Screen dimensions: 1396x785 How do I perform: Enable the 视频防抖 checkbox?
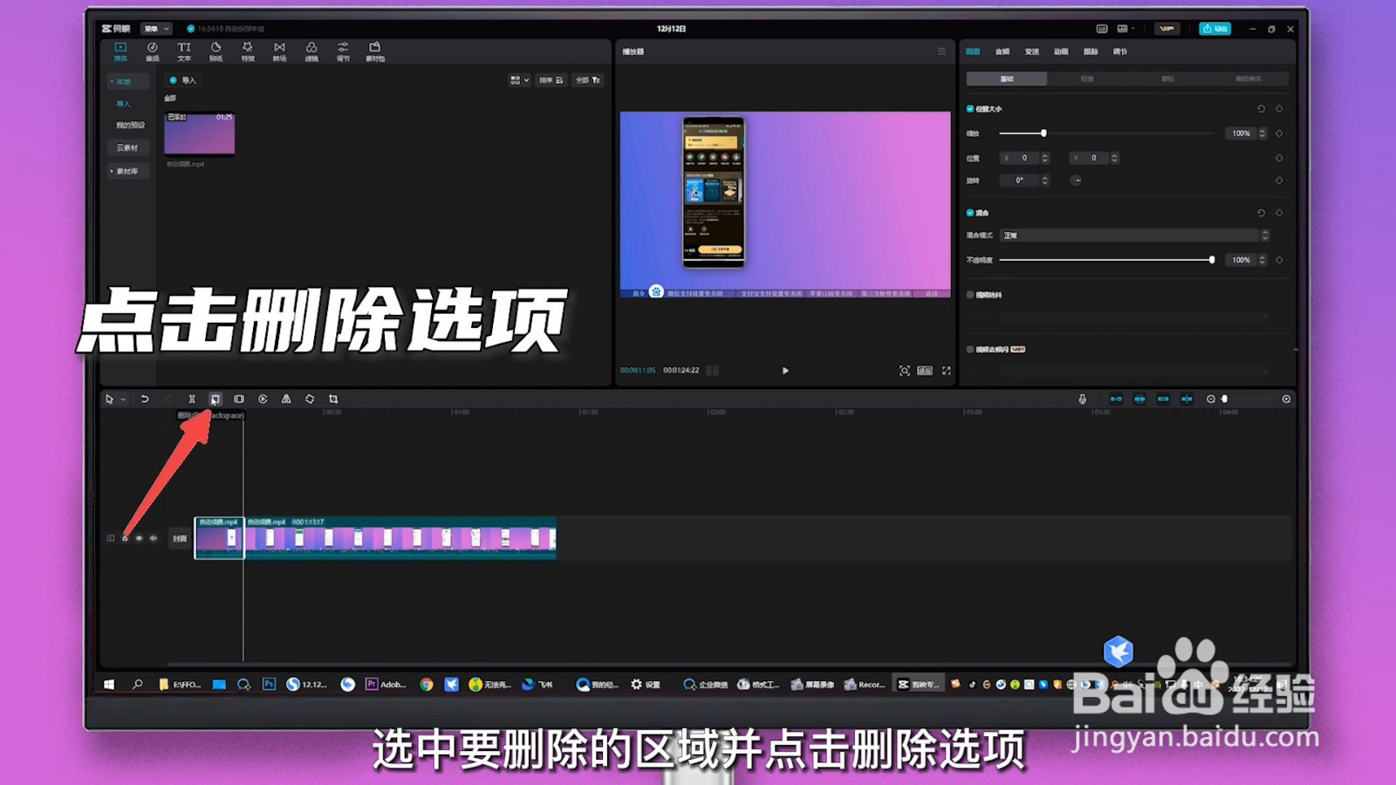pyautogui.click(x=970, y=295)
